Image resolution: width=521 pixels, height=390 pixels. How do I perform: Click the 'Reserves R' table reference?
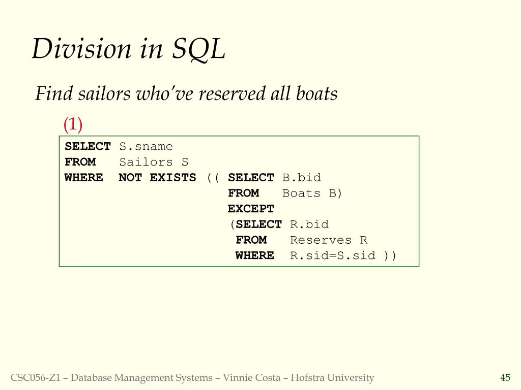[329, 240]
